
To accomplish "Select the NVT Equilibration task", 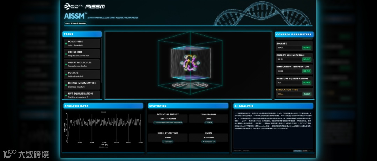I will (82, 95).
